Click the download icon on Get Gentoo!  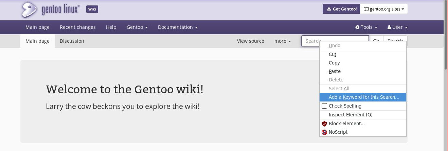(x=329, y=9)
